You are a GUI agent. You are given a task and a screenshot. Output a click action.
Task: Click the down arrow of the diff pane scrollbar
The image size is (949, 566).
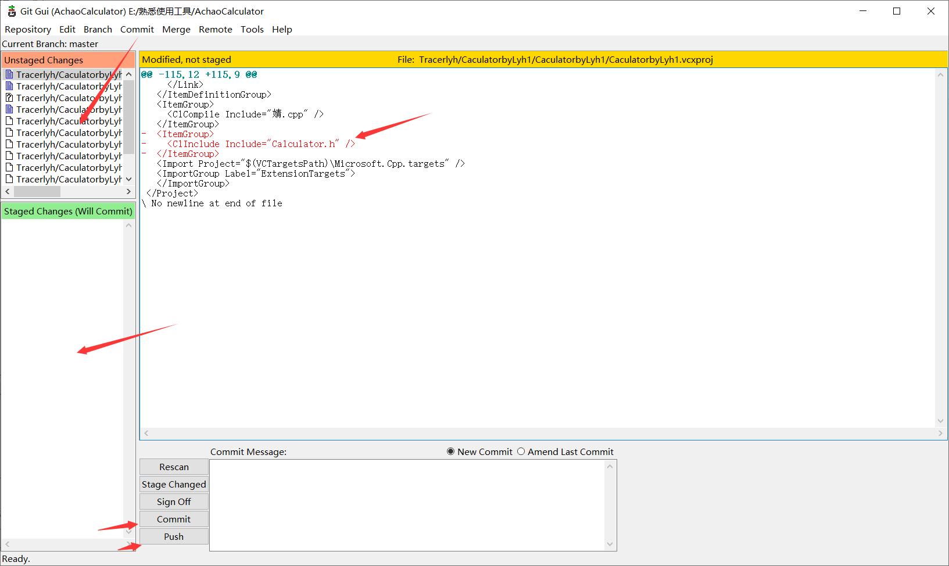940,421
